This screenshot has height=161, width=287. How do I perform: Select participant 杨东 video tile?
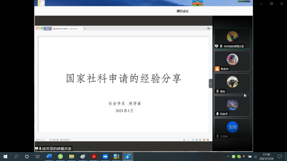pyautogui.click(x=233, y=83)
